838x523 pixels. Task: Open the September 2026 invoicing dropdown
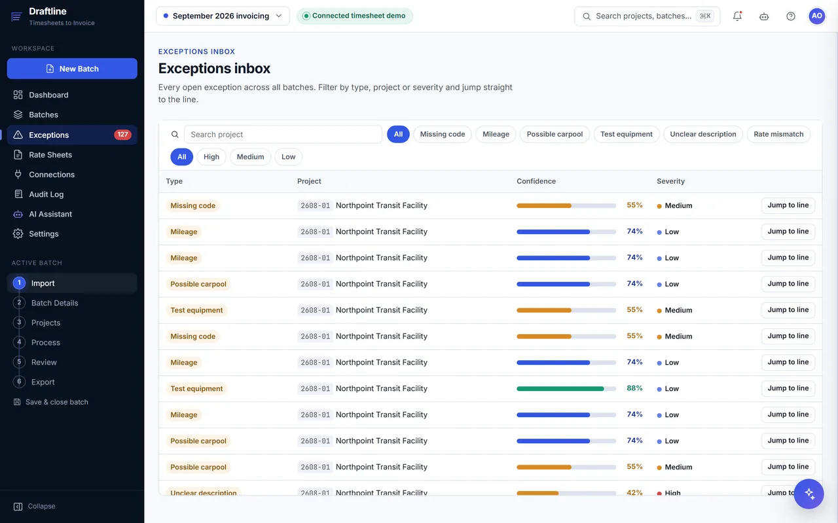[223, 16]
